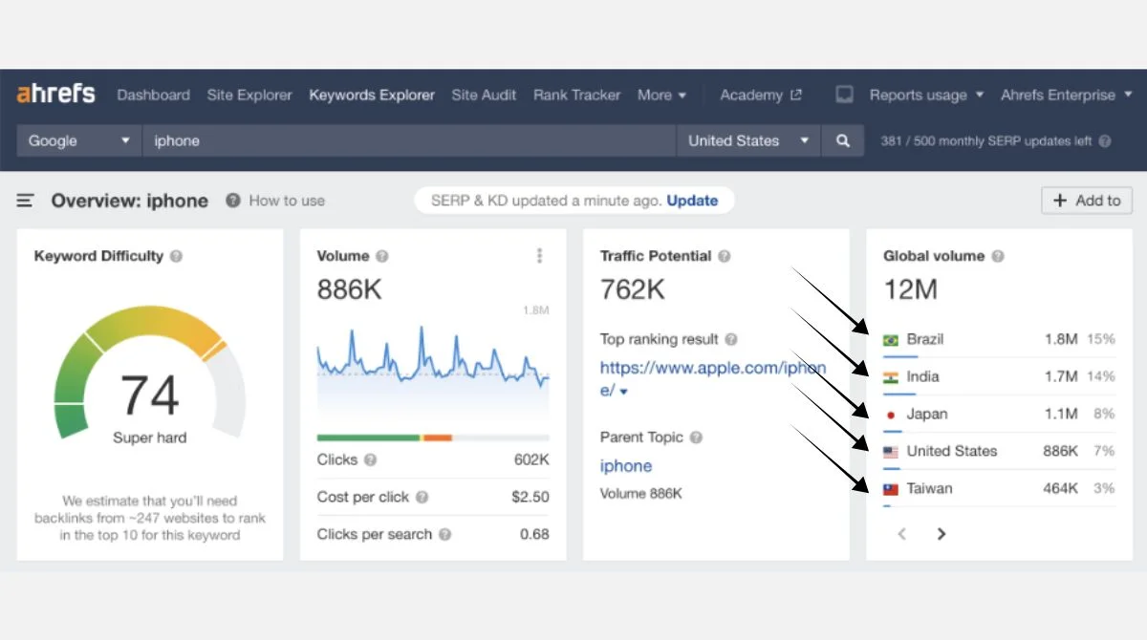
Task: Click the 0.68 clicks per search value
Action: [534, 534]
